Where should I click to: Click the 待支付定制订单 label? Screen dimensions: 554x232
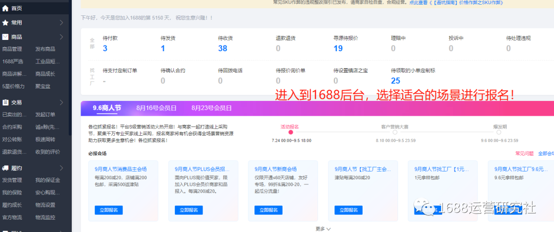coord(120,71)
